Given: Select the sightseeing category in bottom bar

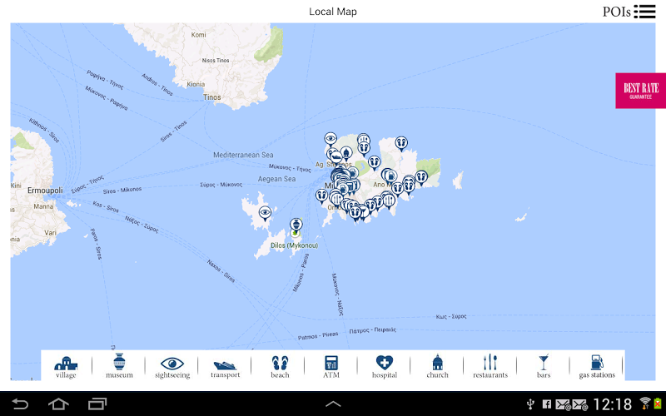Looking at the screenshot, I should (172, 367).
